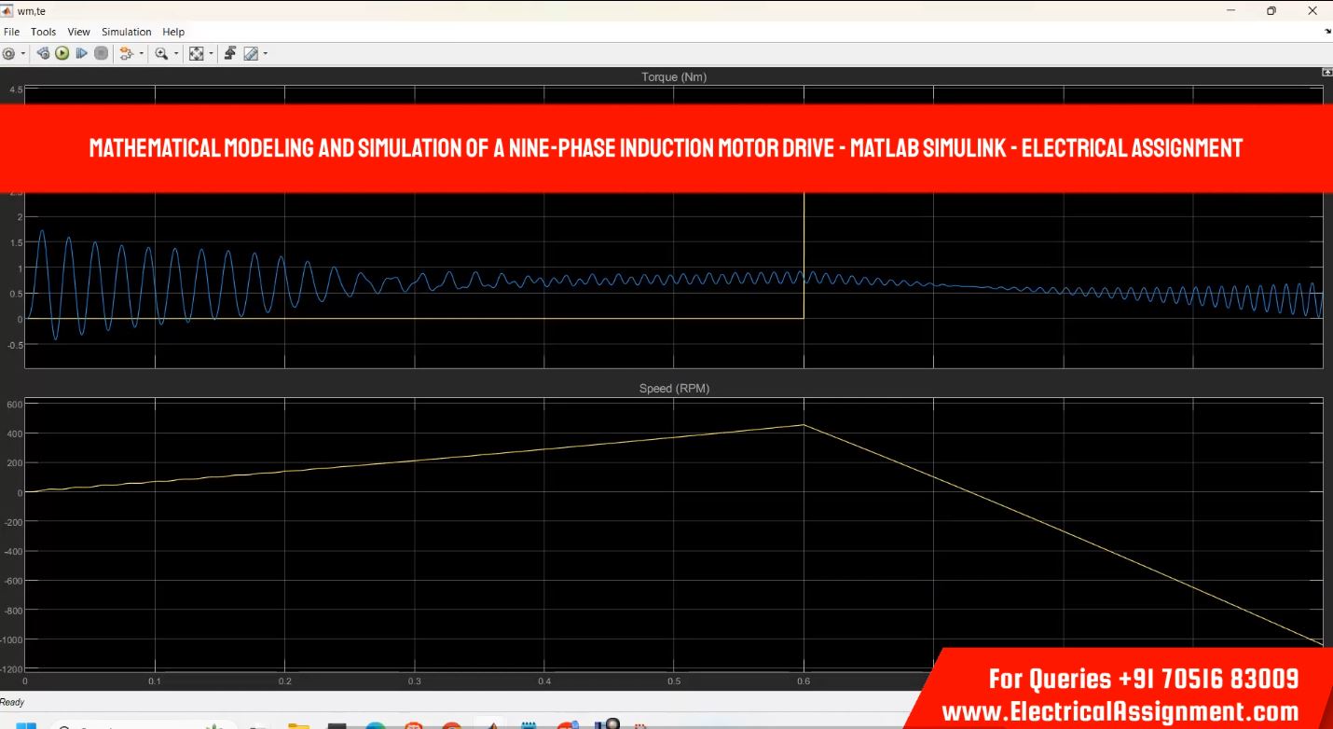The height and width of the screenshot is (729, 1333).
Task: Expand the Measurements dropdown arrow
Action: [266, 54]
